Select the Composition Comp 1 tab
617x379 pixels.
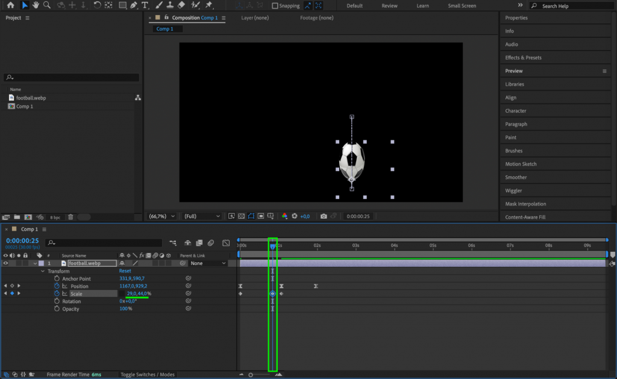193,18
